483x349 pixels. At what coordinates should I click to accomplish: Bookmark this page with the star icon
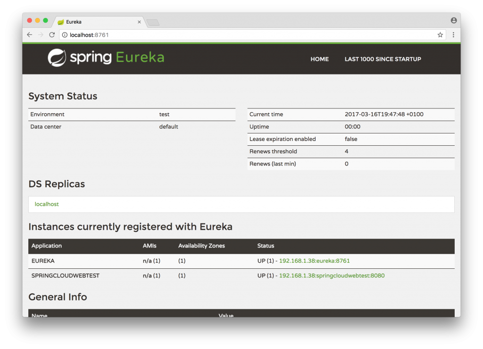[x=440, y=35]
